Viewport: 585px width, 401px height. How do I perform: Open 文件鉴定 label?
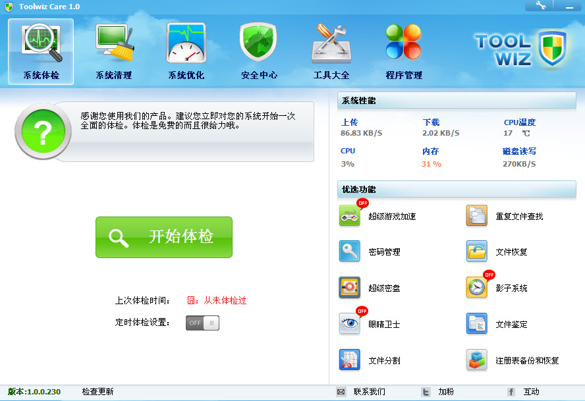click(511, 325)
